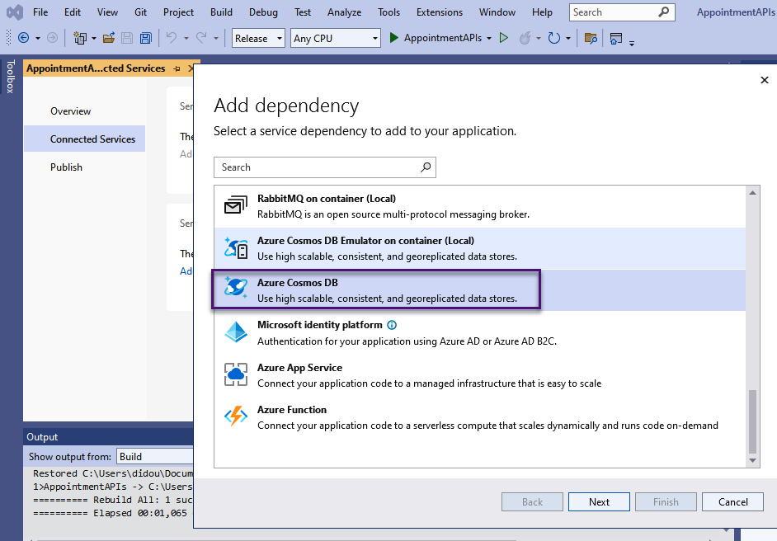Click the Cancel button
The width and height of the screenshot is (777, 541).
pyautogui.click(x=733, y=502)
